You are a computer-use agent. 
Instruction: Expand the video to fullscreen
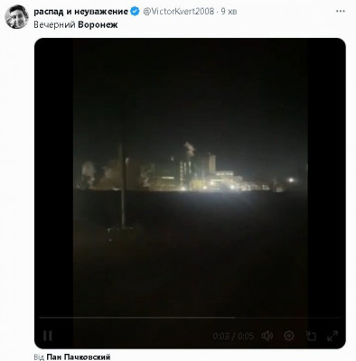[333, 336]
